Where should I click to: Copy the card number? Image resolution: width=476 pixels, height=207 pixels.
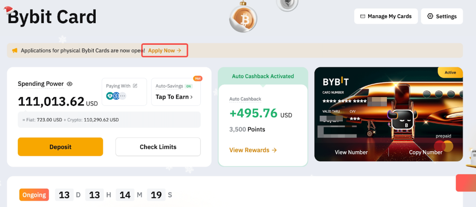[426, 152]
